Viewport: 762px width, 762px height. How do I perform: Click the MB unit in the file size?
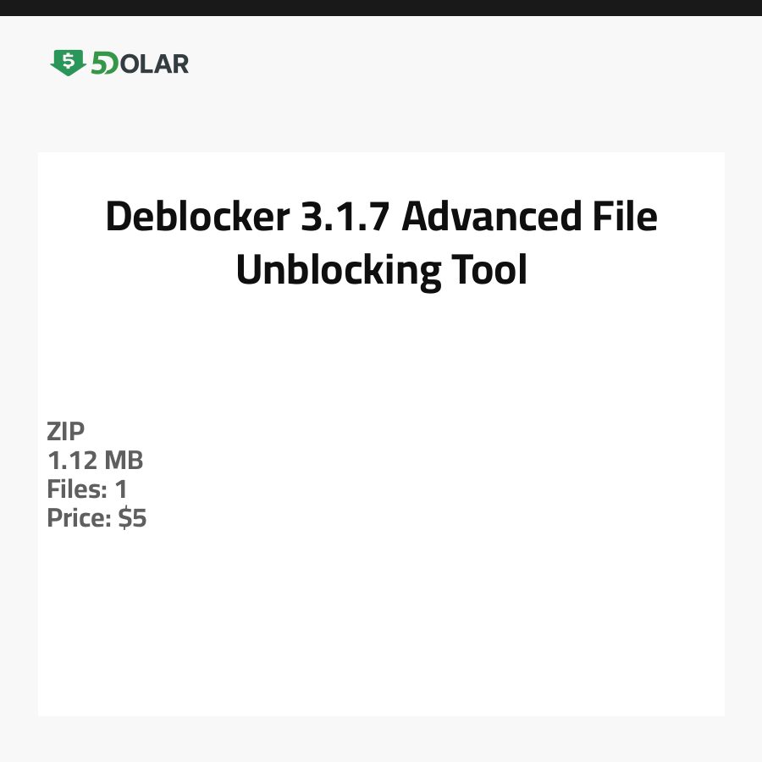[124, 461]
